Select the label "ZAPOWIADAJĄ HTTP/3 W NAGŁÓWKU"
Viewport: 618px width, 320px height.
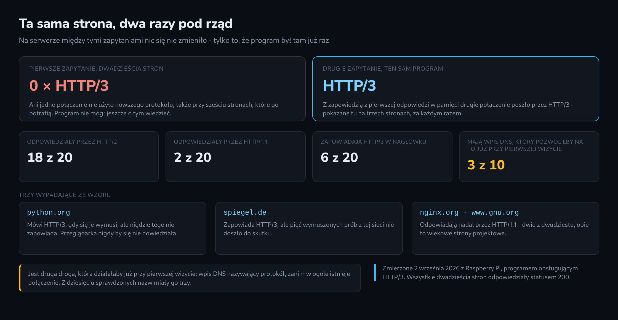373,142
